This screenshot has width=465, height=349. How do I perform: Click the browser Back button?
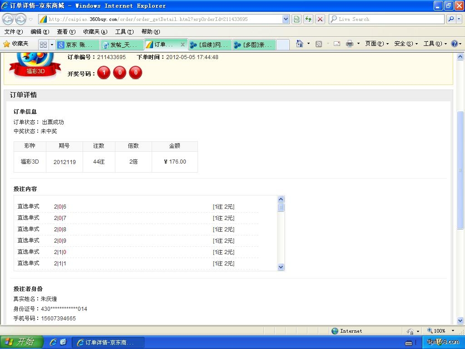pyautogui.click(x=8, y=19)
